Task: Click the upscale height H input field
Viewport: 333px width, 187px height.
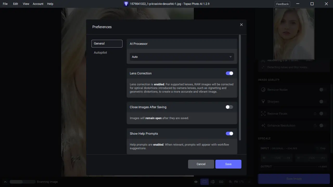Action: click(x=311, y=158)
